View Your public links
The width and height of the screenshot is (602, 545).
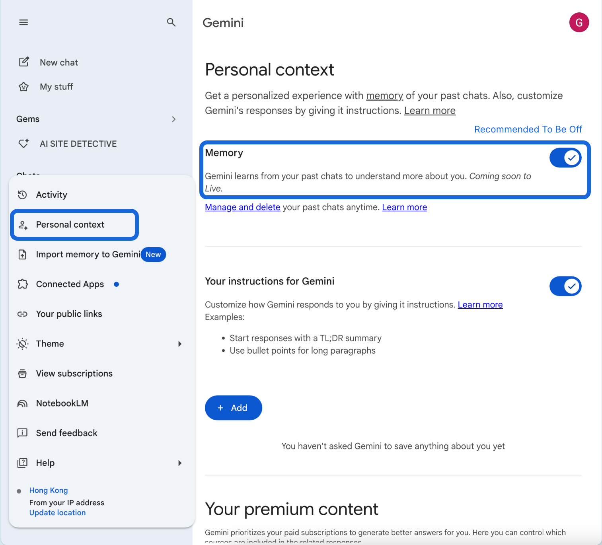point(69,313)
